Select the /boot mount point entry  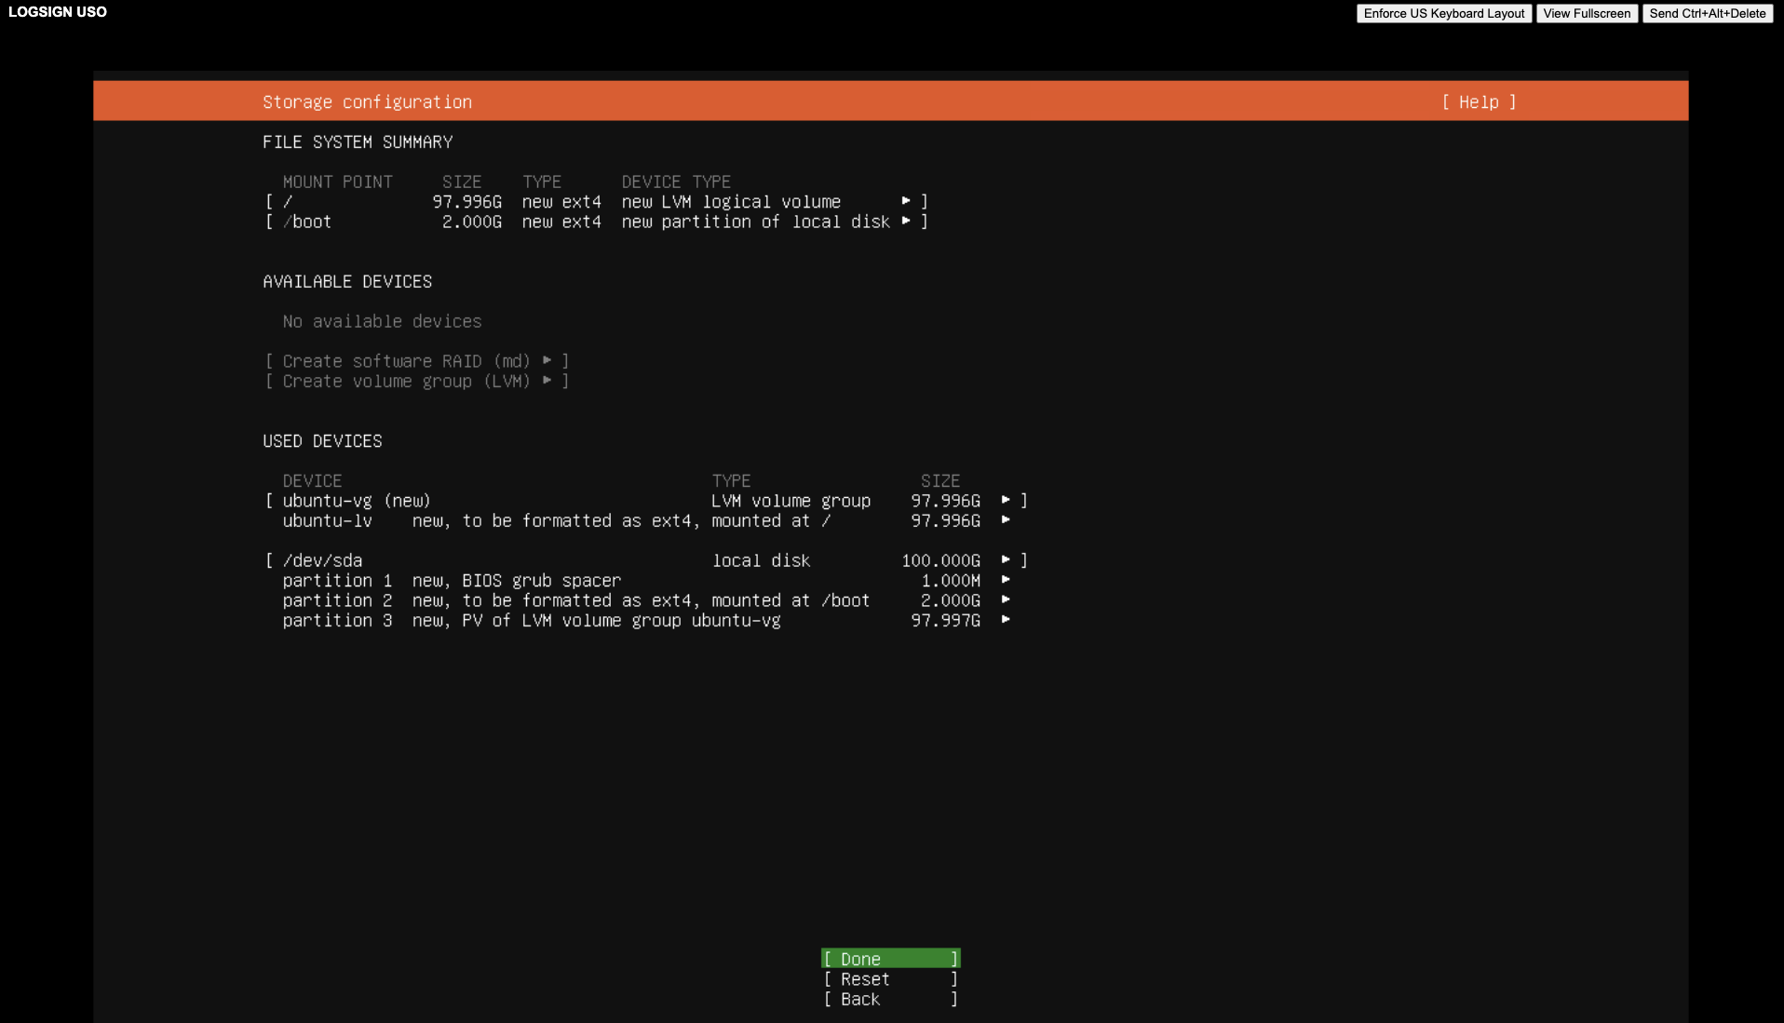[x=307, y=222]
